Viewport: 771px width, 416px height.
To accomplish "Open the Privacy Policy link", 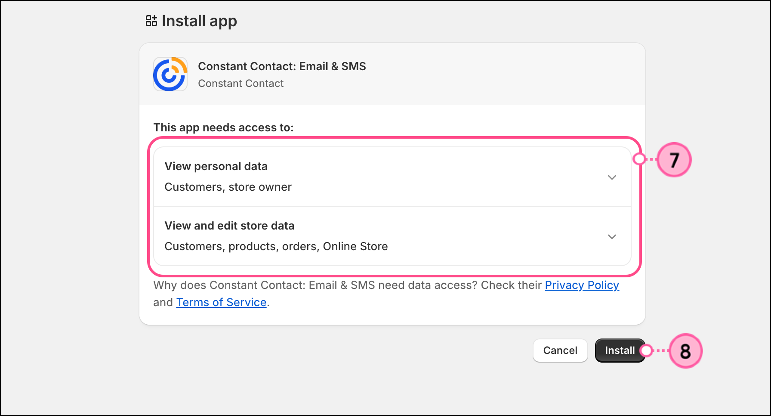I will [582, 285].
